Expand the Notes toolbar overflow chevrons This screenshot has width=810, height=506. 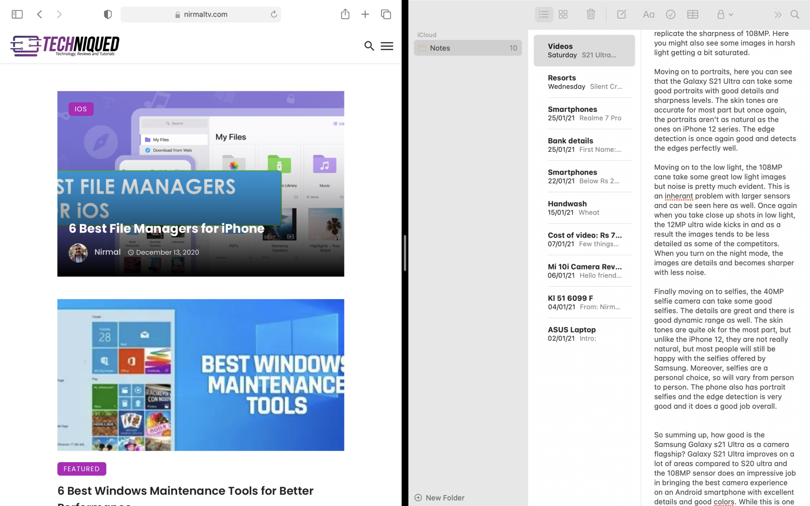[x=778, y=15]
